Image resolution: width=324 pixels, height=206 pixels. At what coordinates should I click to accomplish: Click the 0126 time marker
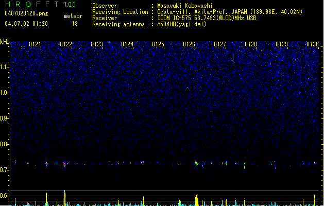[x=189, y=44]
